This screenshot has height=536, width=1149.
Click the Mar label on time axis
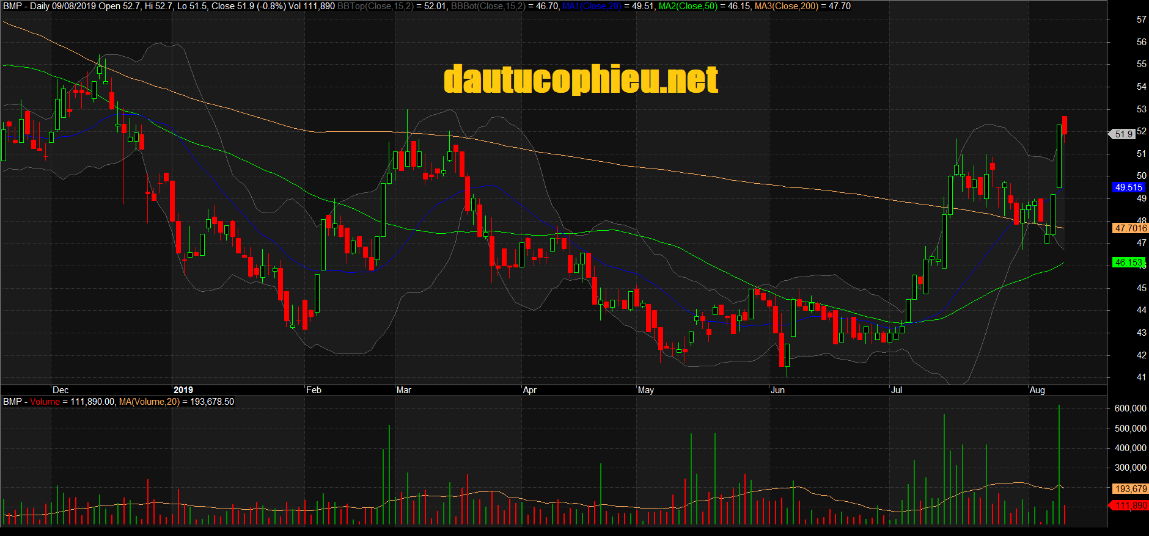[x=404, y=390]
